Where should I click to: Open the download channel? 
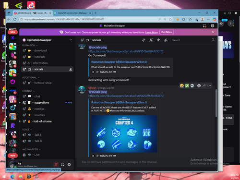(47, 50)
